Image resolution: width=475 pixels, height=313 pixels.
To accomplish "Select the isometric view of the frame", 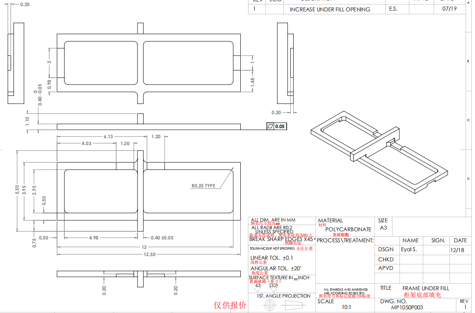I will click(379, 152).
